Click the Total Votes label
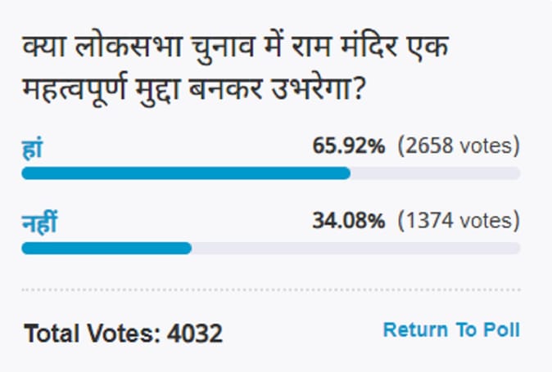This screenshot has width=552, height=372. point(93,334)
